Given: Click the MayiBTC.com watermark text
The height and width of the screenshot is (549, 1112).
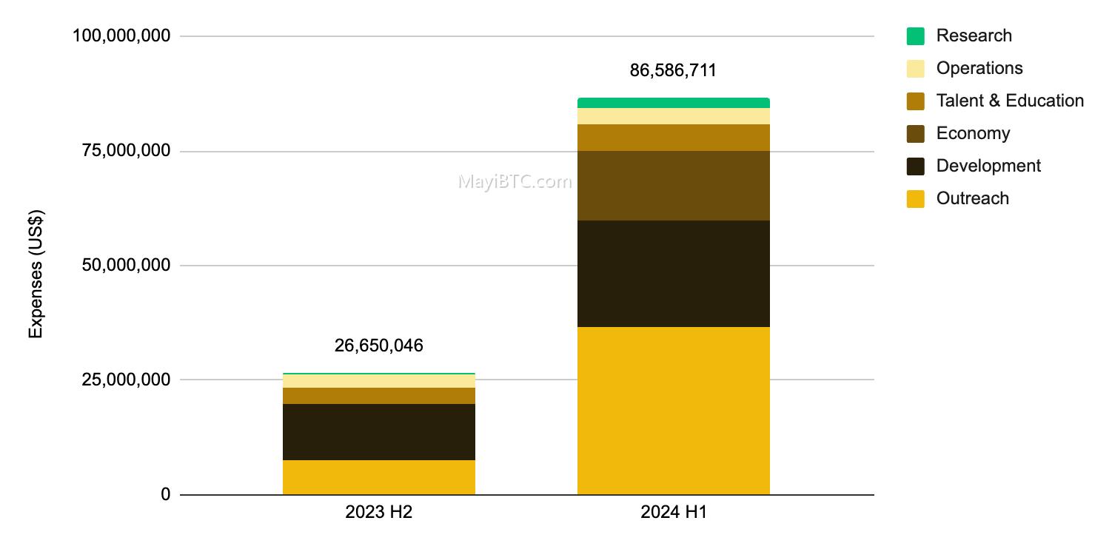Looking at the screenshot, I should 515,181.
